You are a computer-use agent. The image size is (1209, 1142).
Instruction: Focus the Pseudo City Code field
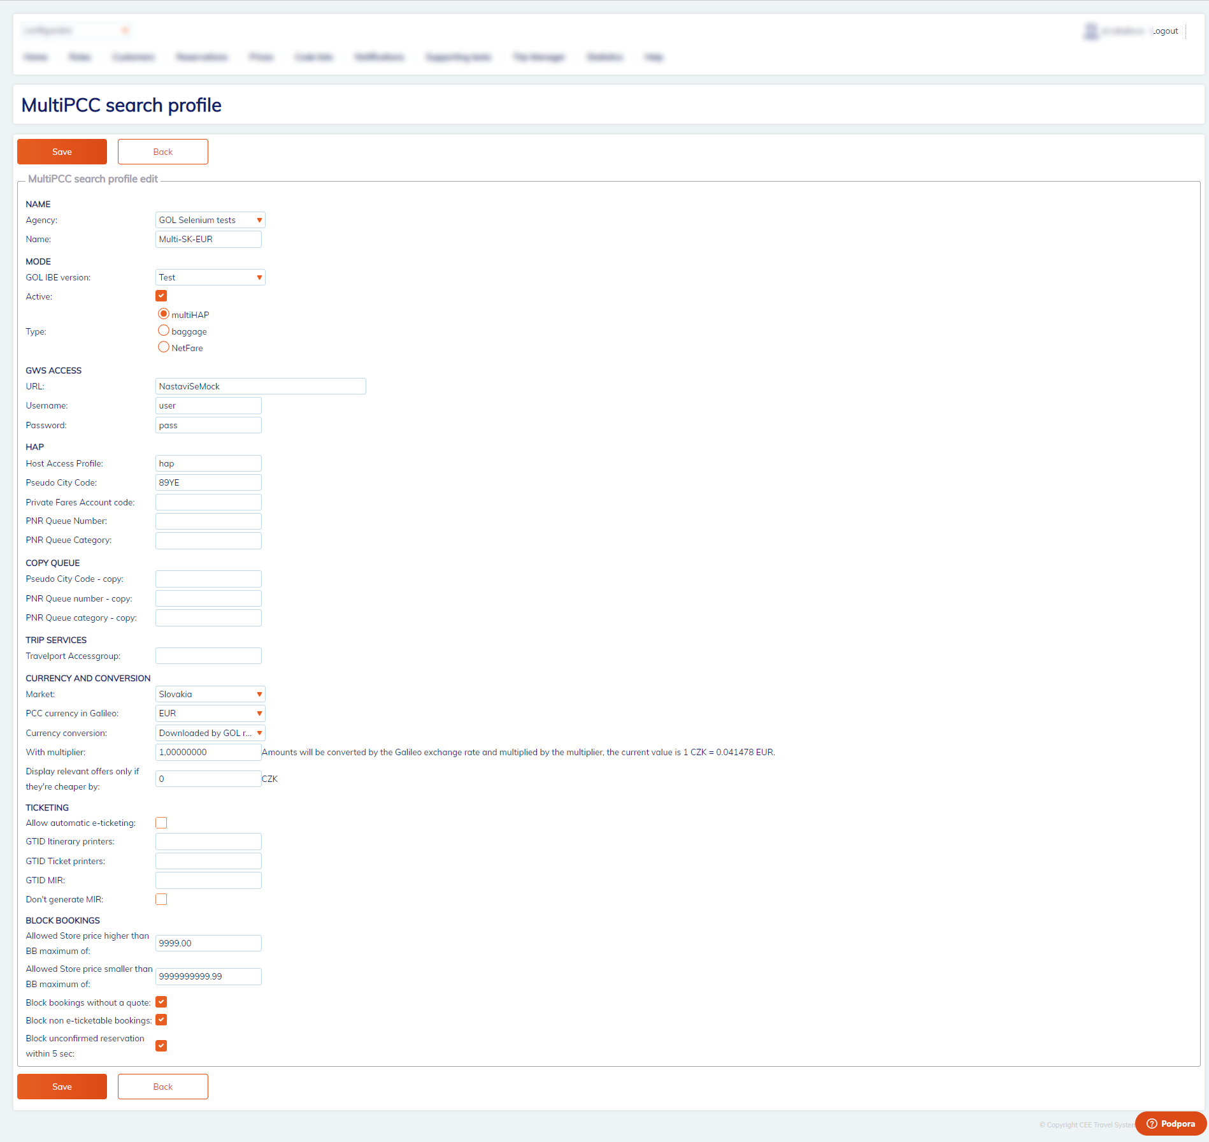click(208, 482)
